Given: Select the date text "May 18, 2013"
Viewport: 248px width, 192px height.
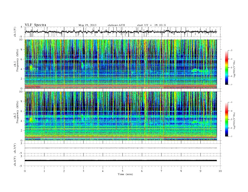Looking at the screenshot, I should (x=87, y=25).
